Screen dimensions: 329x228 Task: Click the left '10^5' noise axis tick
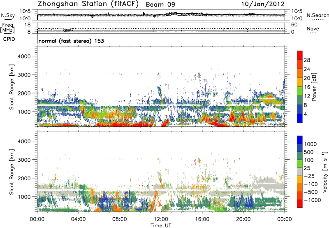[25, 12]
